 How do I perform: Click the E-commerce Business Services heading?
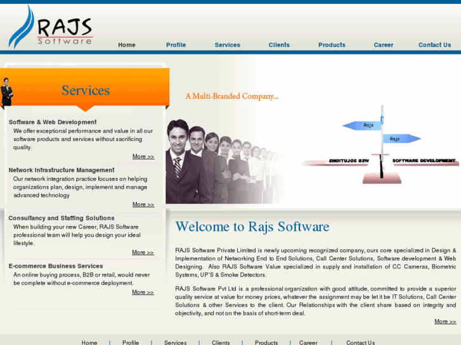[x=56, y=266]
